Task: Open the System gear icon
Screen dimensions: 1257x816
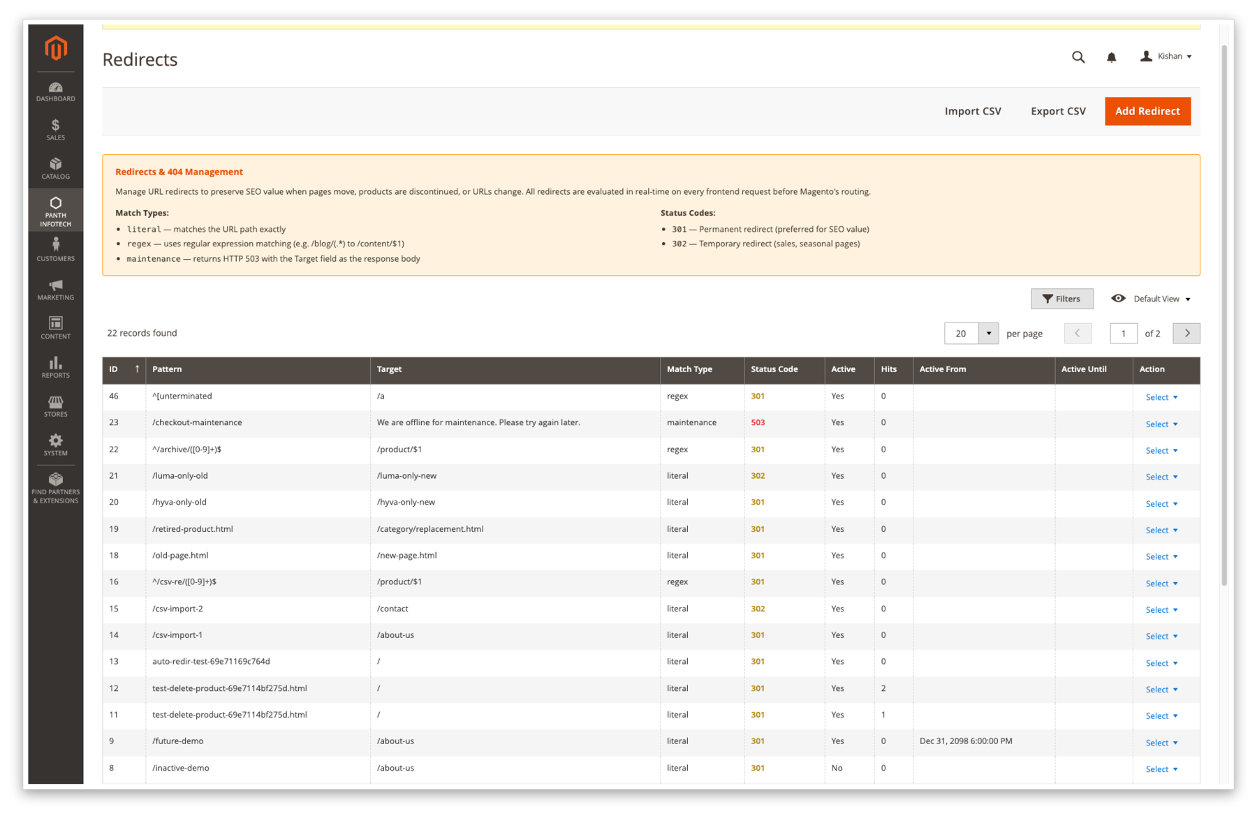Action: click(55, 440)
